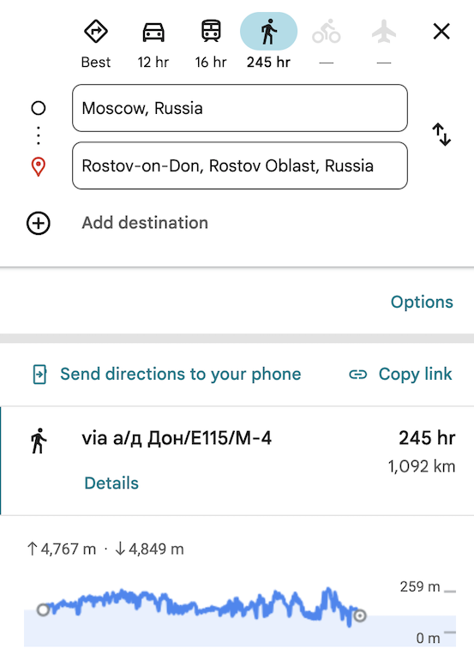This screenshot has width=474, height=672.
Task: Select the route via а/д Дон/E115/M-4
Action: 237,461
